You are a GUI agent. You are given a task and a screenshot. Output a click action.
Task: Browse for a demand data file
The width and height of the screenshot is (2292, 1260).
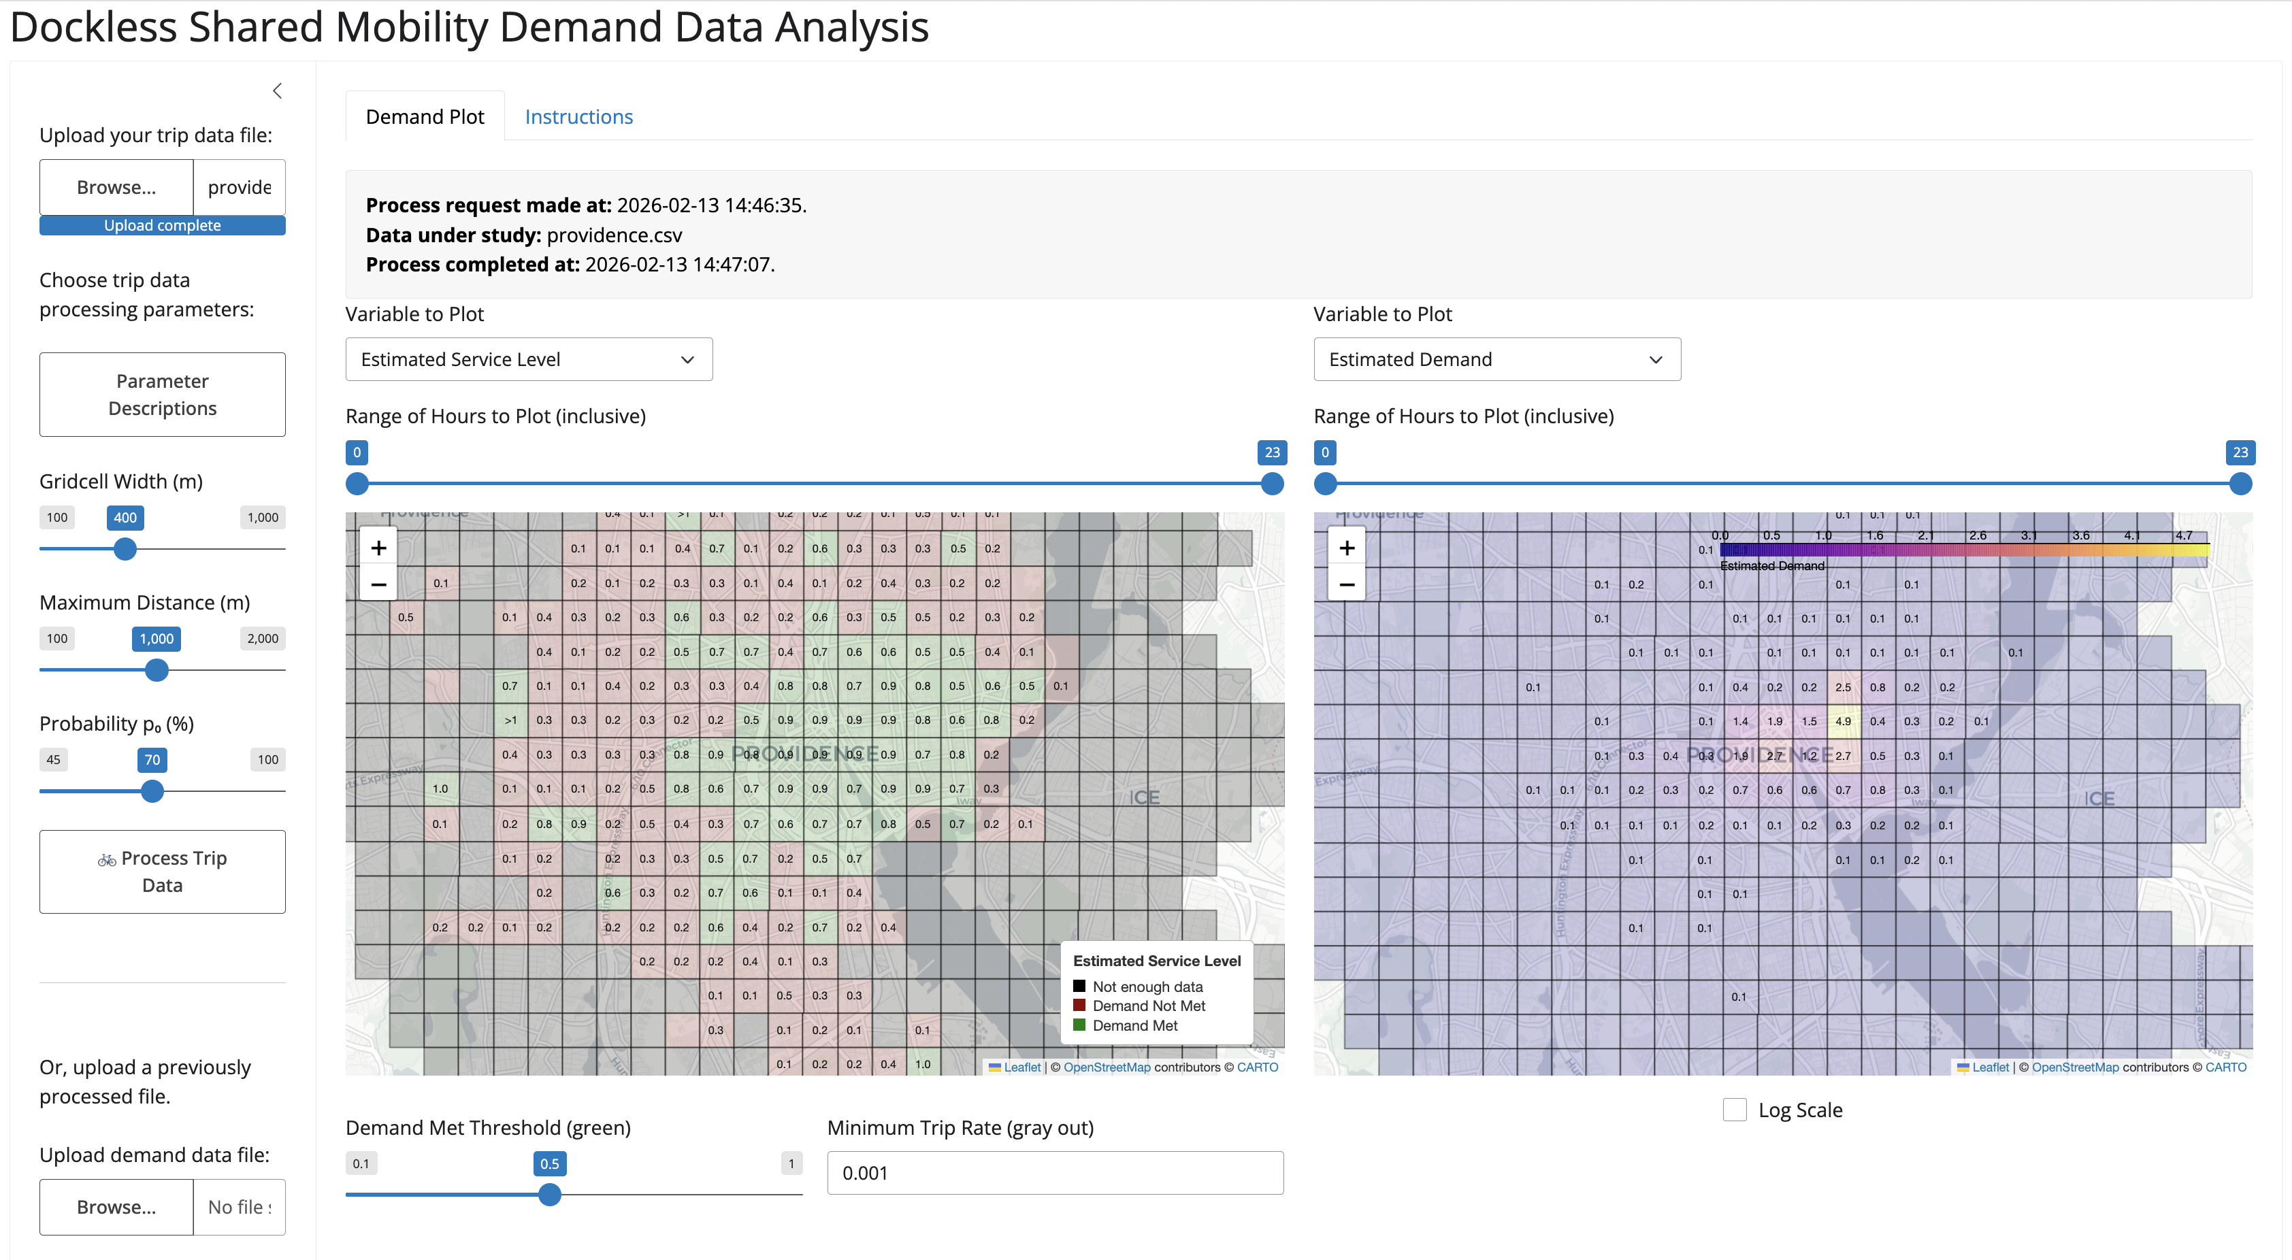click(x=116, y=1207)
